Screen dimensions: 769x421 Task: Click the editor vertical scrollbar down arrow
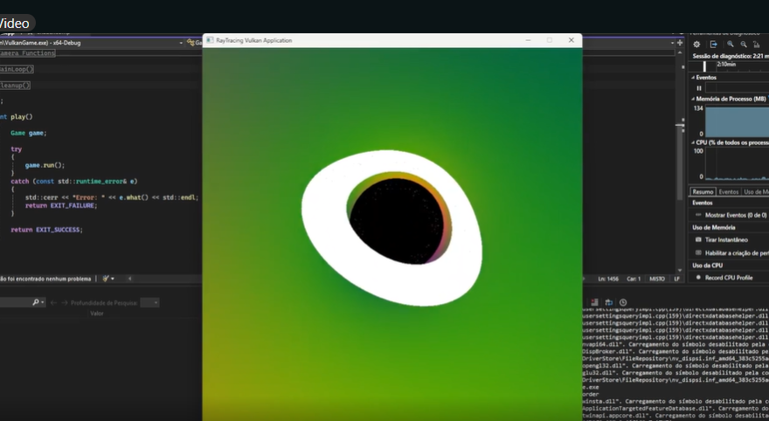pos(680,270)
